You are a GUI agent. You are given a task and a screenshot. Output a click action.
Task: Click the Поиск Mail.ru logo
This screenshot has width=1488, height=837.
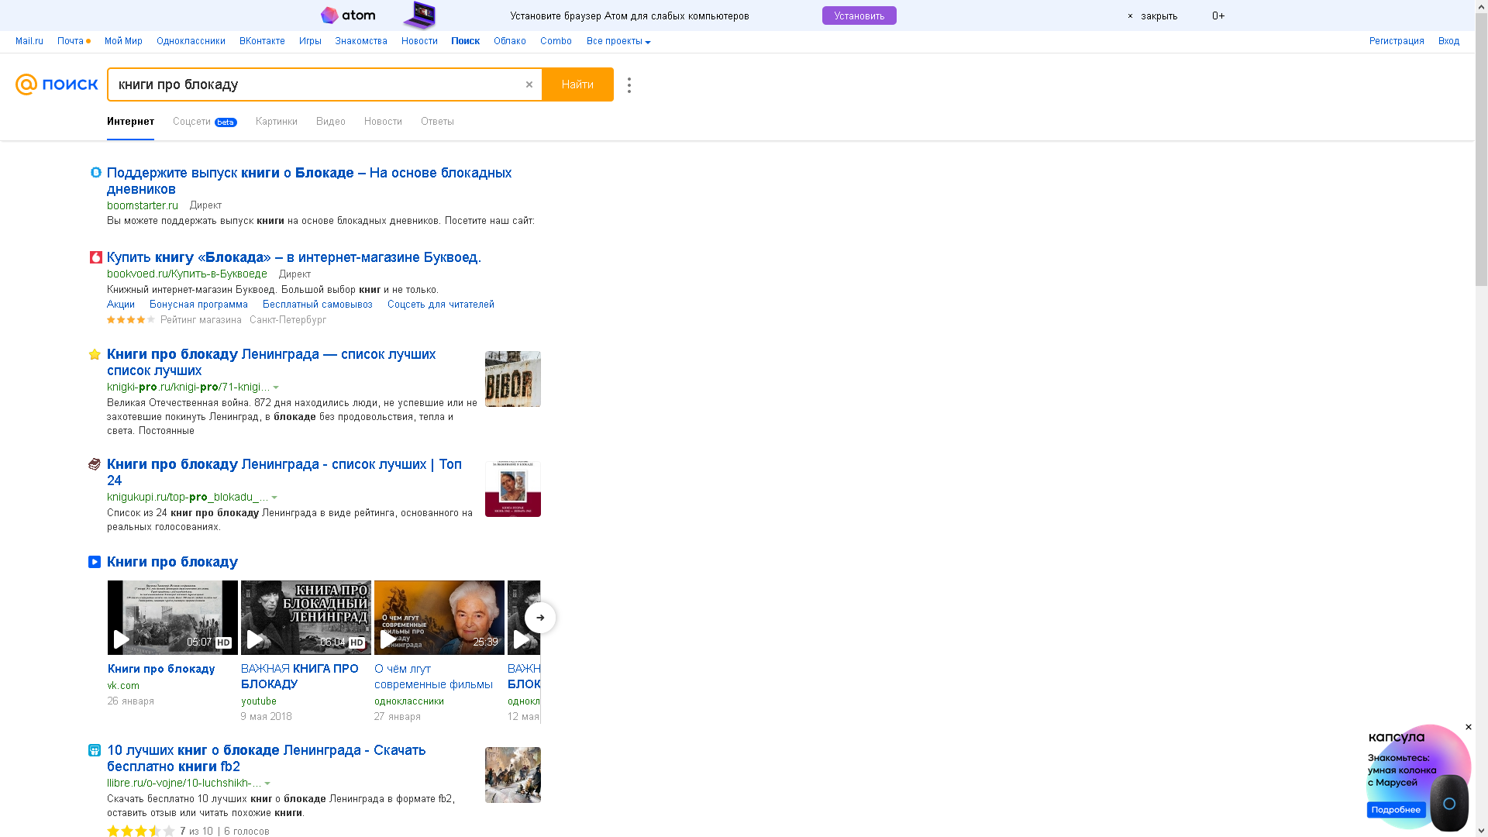pos(57,84)
